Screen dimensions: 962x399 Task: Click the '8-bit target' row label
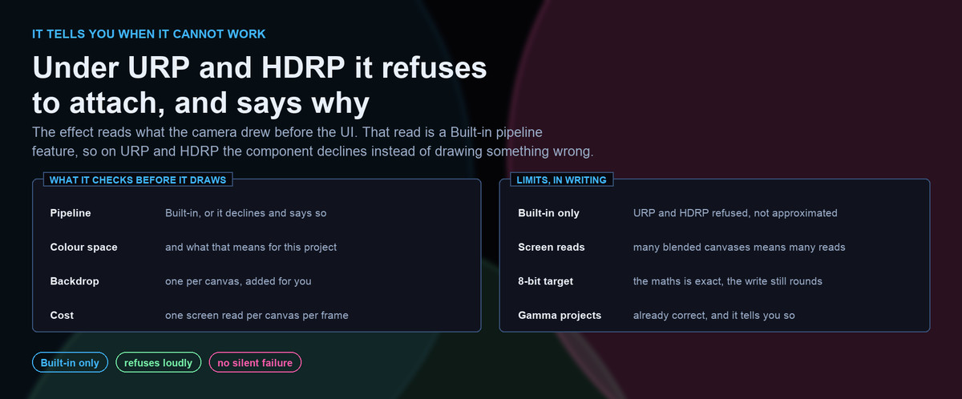point(545,281)
